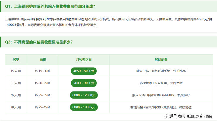This screenshot has width=217, height=121.
Task: Click the 房型 column header
Action: coord(16,60)
